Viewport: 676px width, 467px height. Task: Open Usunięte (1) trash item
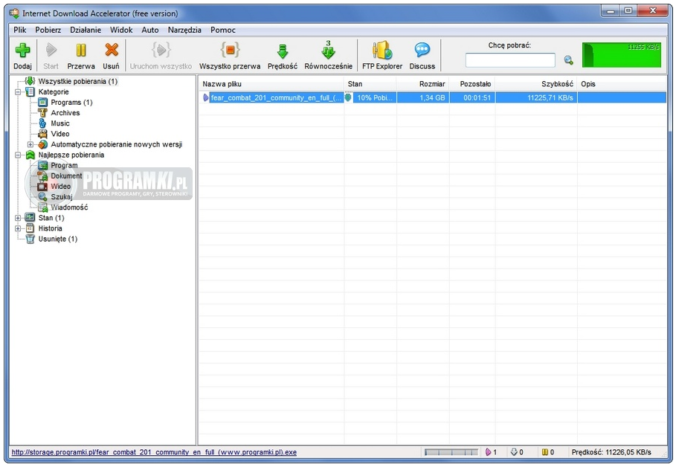pyautogui.click(x=58, y=239)
